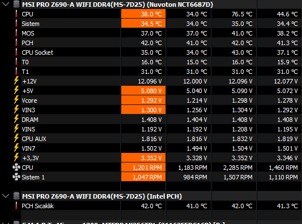Click the highlighted 38.0 °C CPU value
This screenshot has height=224, width=302.
(143, 14)
